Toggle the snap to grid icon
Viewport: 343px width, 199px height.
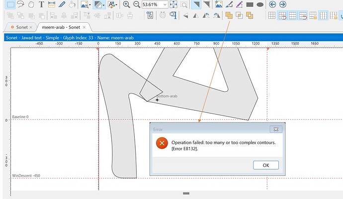point(282,15)
